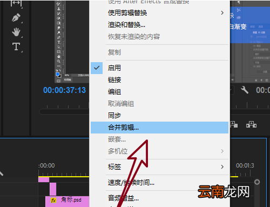Choose 同步 in the context menu
The height and width of the screenshot is (207, 270).
159,116
